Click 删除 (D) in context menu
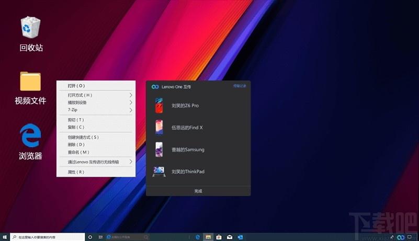Image resolution: width=419 pixels, height=241 pixels. coord(76,144)
